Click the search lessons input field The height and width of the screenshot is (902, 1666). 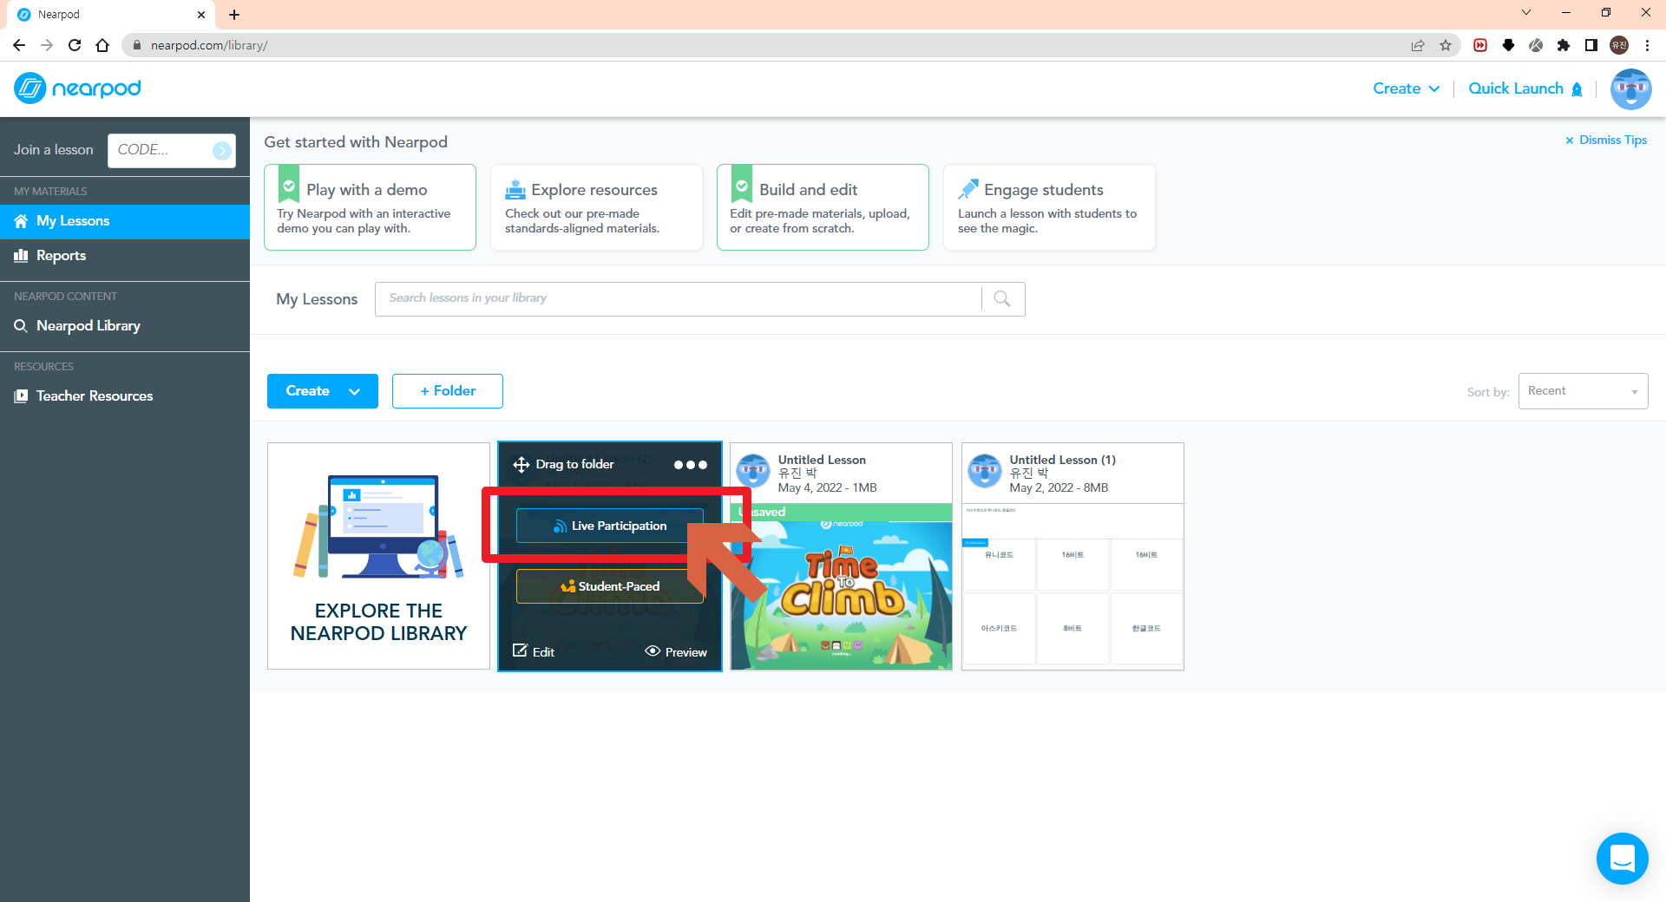pyautogui.click(x=678, y=298)
